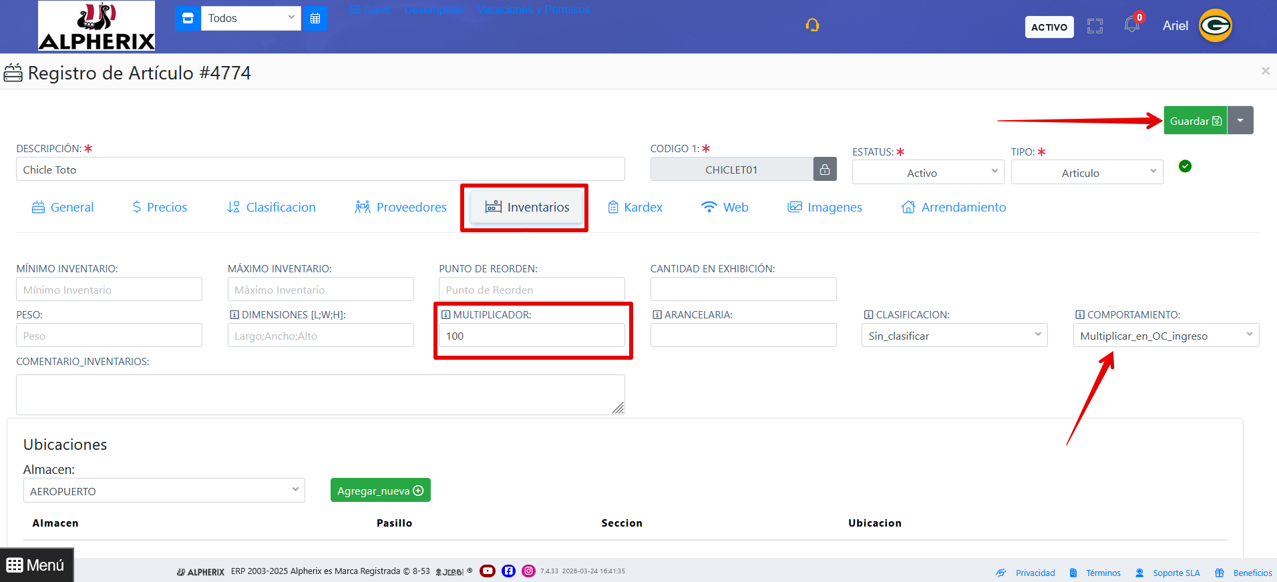Image resolution: width=1277 pixels, height=582 pixels.
Task: Click the MULTIPLICADOR input field
Action: click(532, 336)
